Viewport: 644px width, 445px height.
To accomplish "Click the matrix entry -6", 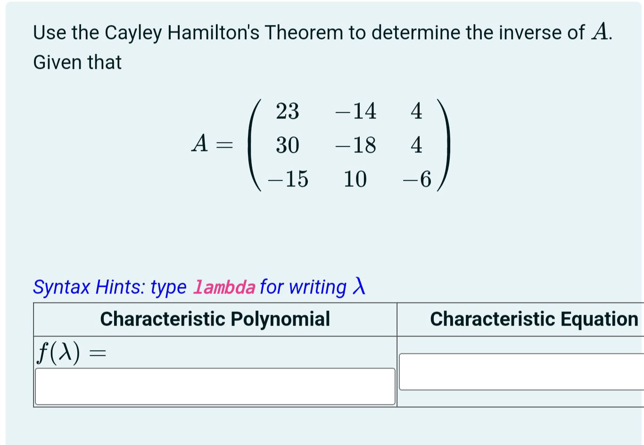I will pos(417,179).
